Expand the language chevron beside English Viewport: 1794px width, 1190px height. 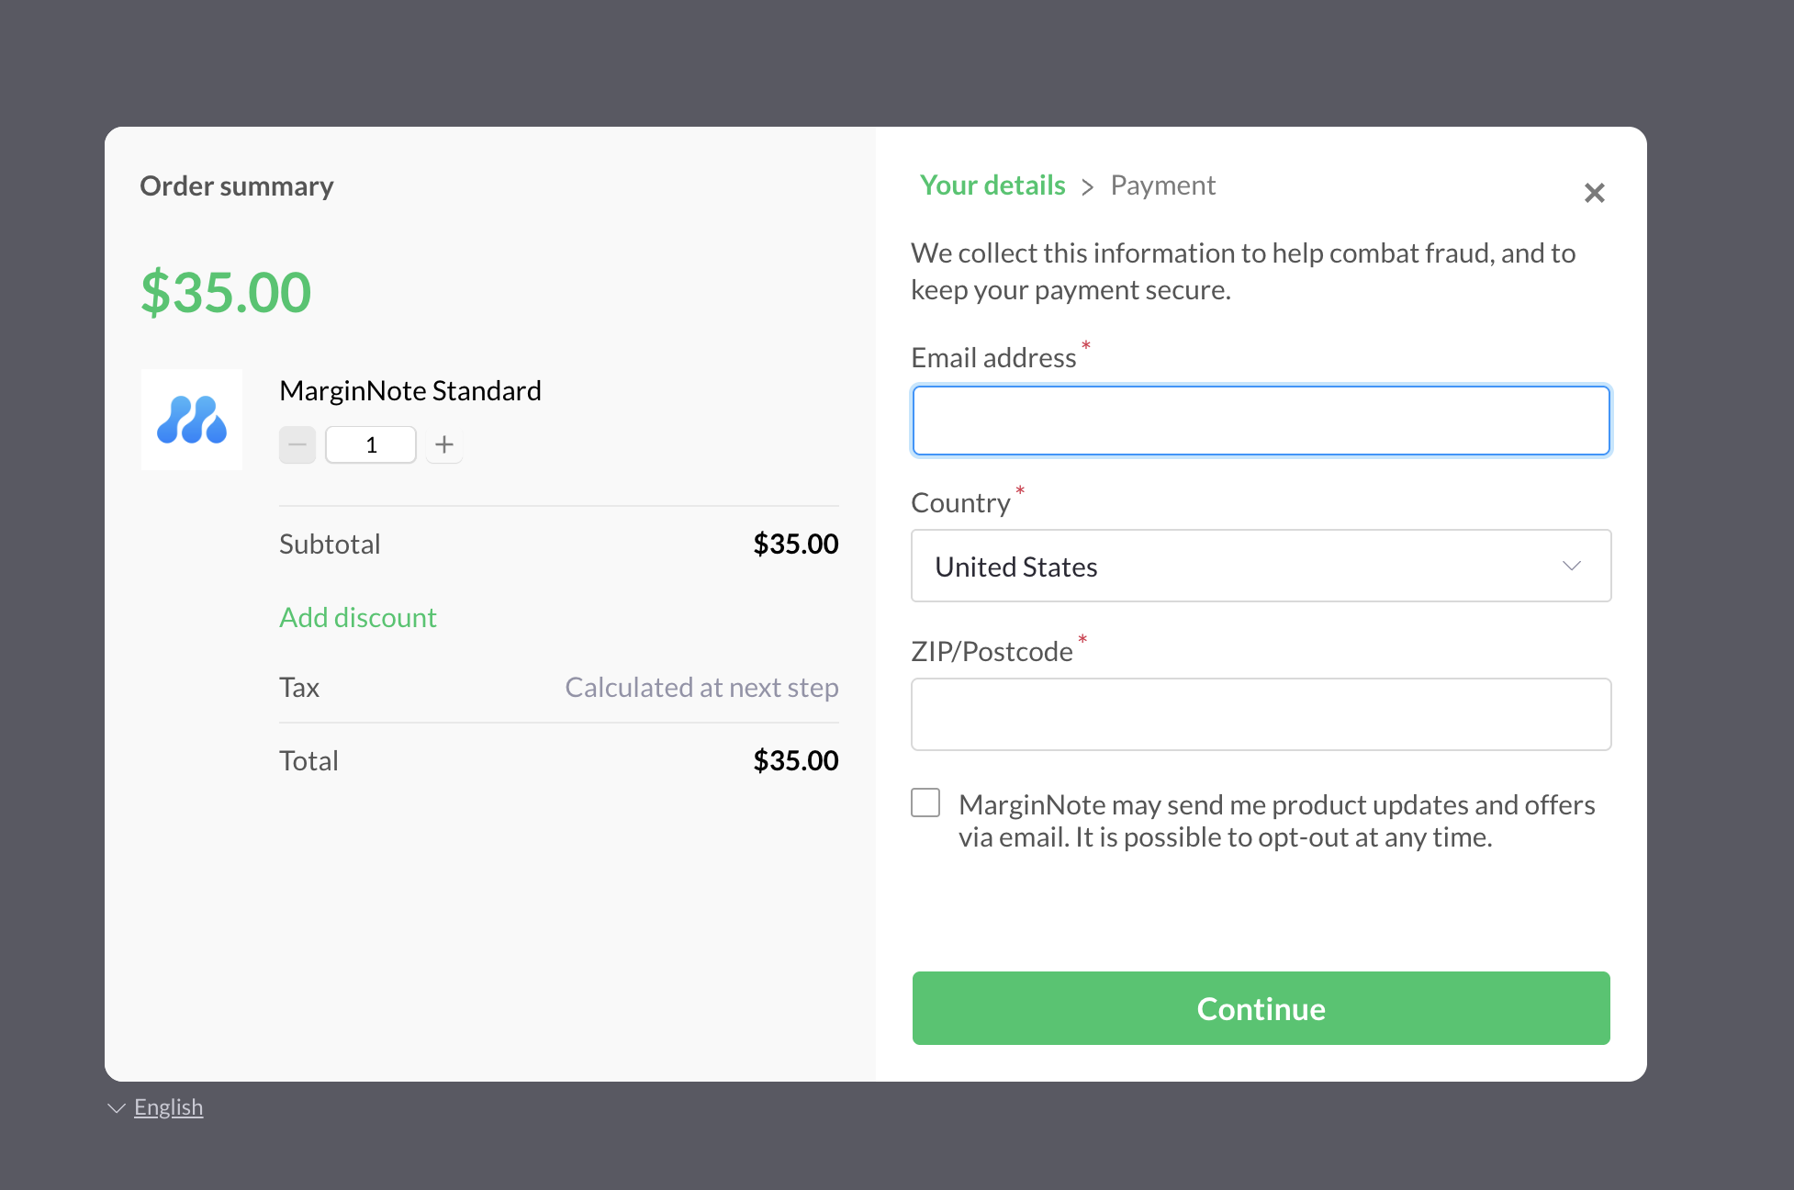point(117,1108)
